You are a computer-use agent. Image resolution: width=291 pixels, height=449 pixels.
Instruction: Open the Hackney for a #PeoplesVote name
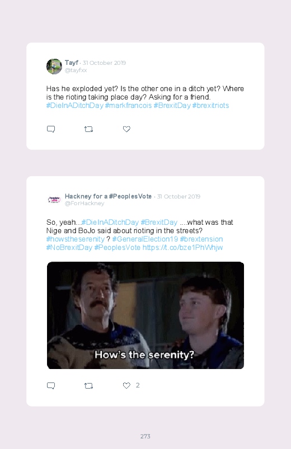coord(108,196)
